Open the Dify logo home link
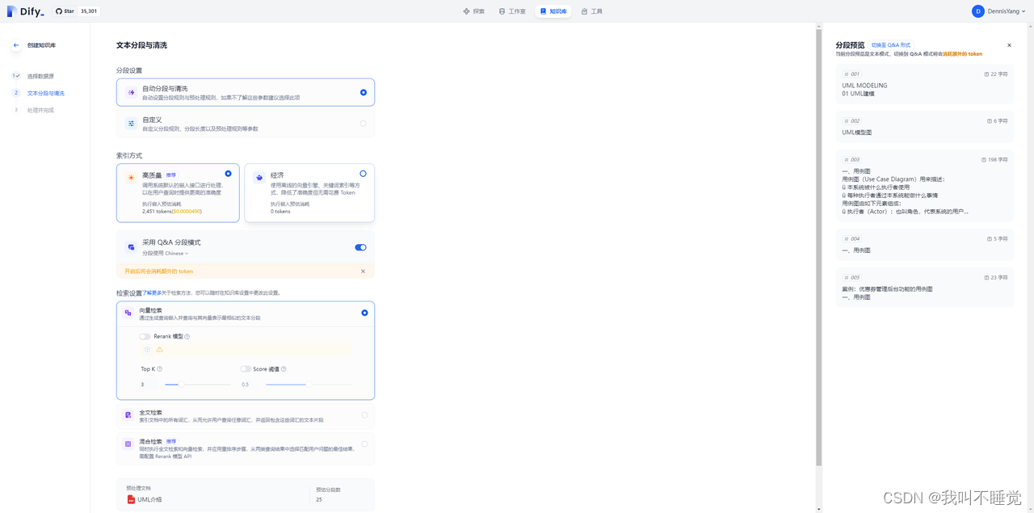Image resolution: width=1034 pixels, height=513 pixels. tap(26, 11)
